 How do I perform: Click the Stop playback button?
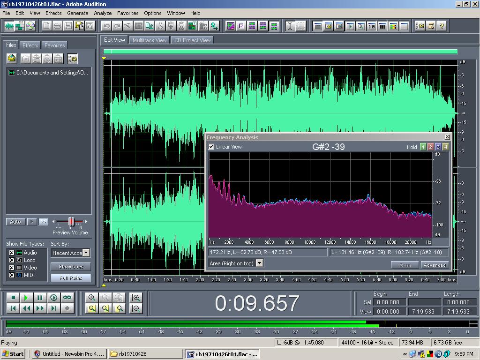pos(13,298)
